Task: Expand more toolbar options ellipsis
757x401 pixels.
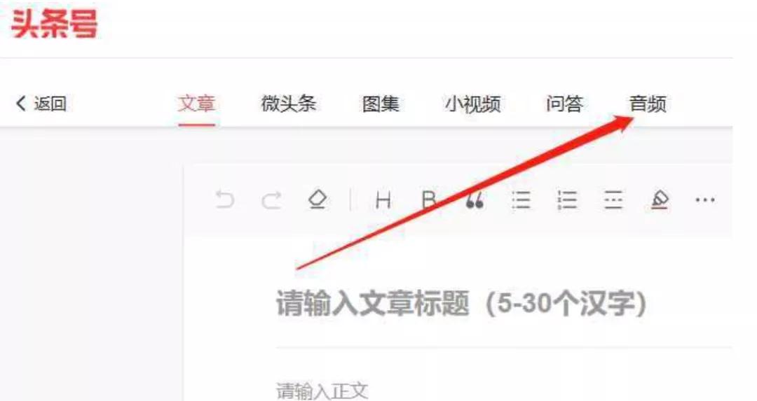Action: (x=705, y=199)
